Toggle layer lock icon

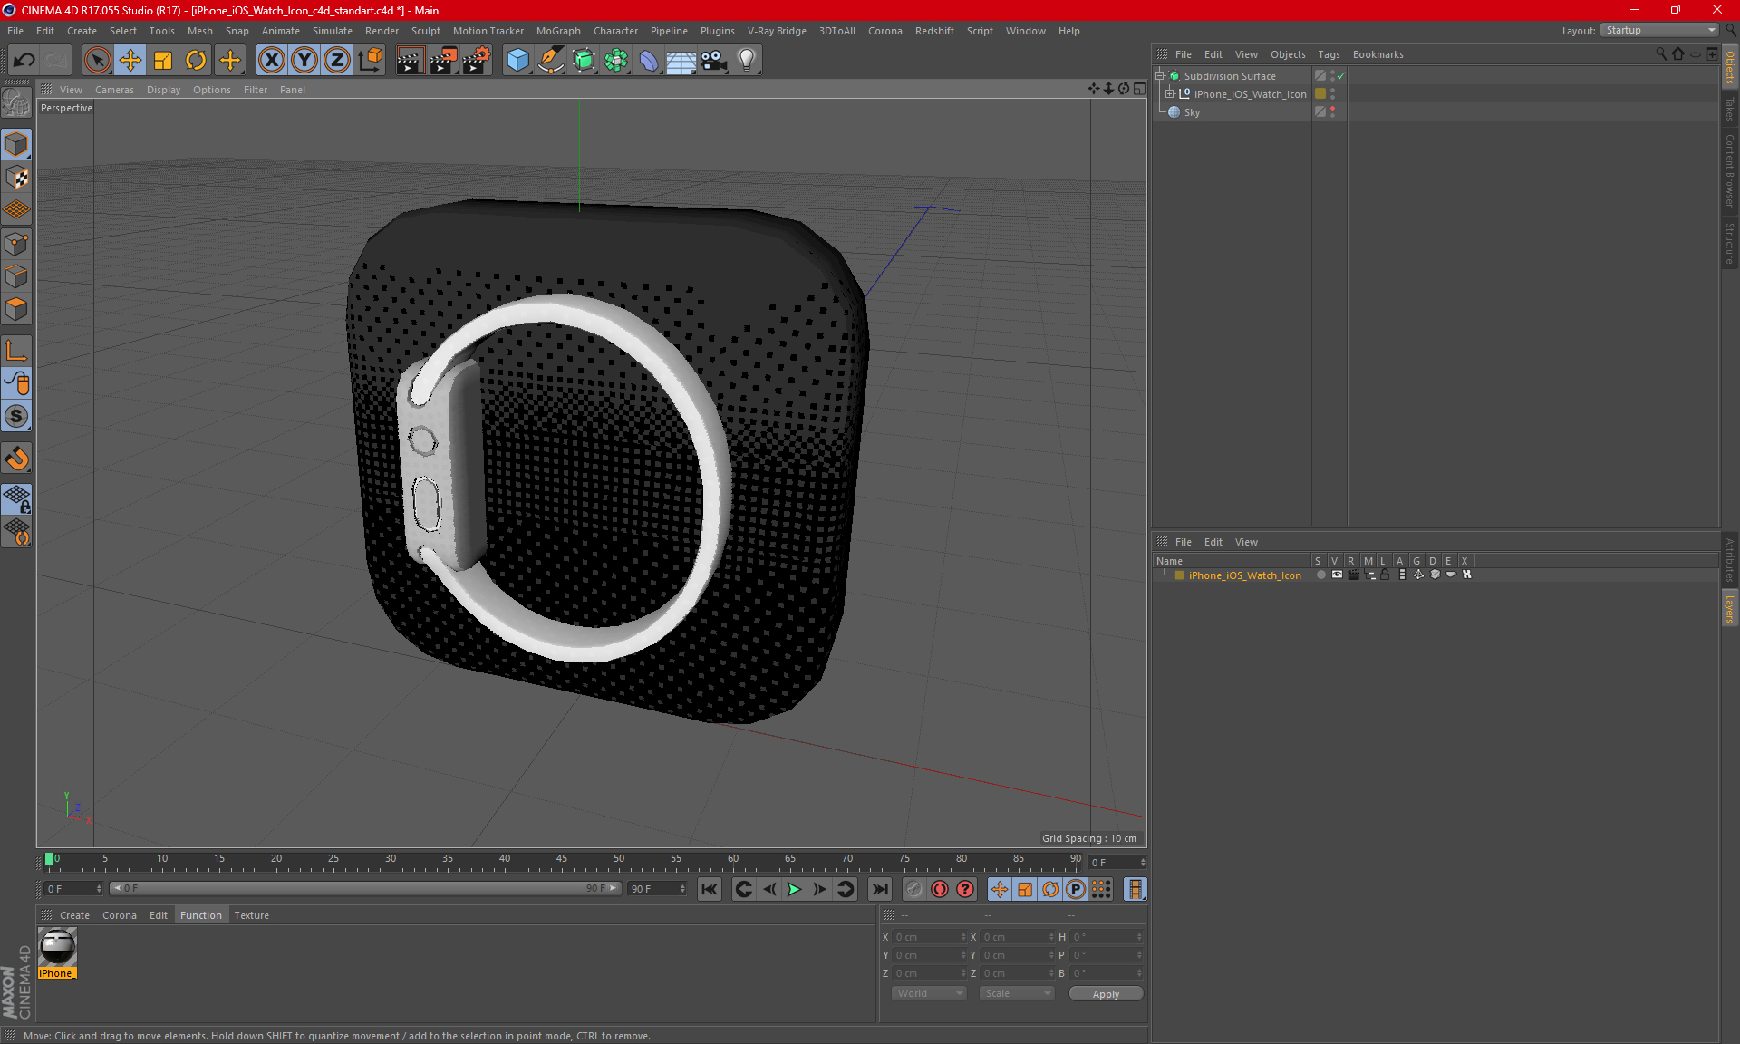tap(1385, 575)
